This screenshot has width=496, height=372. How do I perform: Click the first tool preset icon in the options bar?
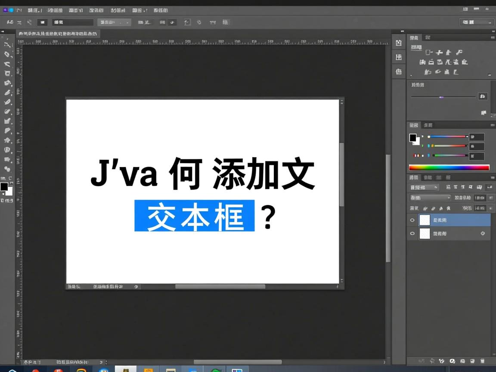pos(9,22)
